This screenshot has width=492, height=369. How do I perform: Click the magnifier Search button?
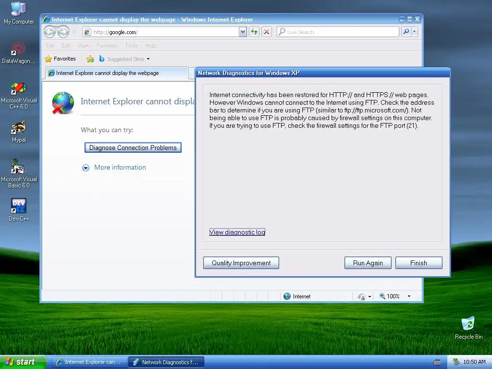[406, 32]
